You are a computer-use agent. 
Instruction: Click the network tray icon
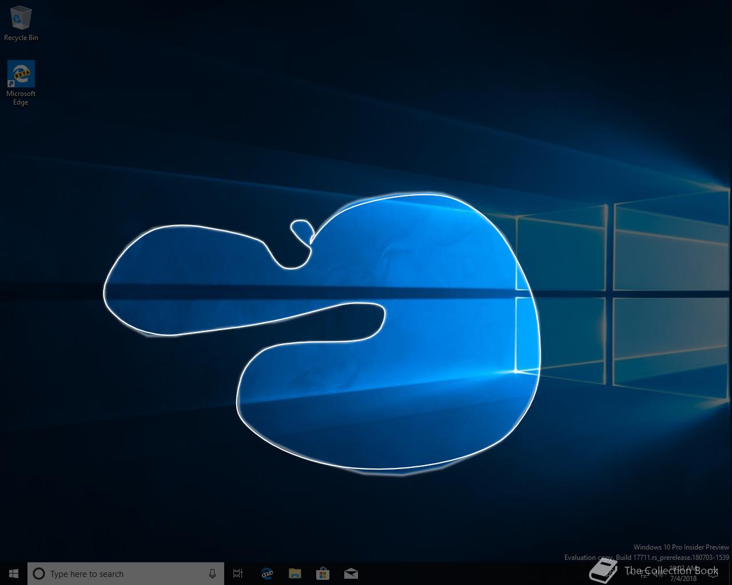[x=645, y=574]
